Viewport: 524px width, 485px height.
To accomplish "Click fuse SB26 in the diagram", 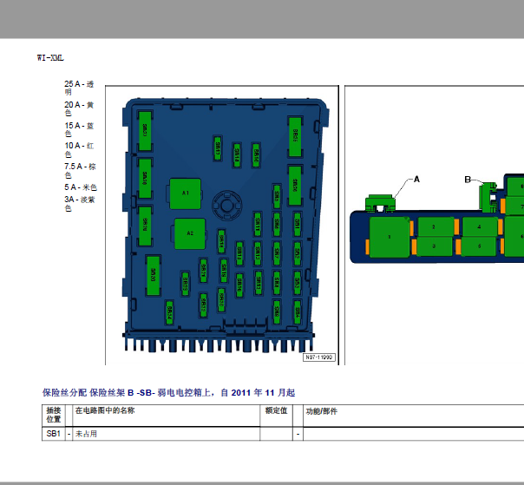I will click(x=295, y=186).
